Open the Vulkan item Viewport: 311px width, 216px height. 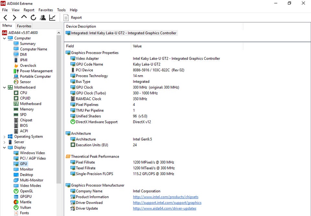[22, 208]
